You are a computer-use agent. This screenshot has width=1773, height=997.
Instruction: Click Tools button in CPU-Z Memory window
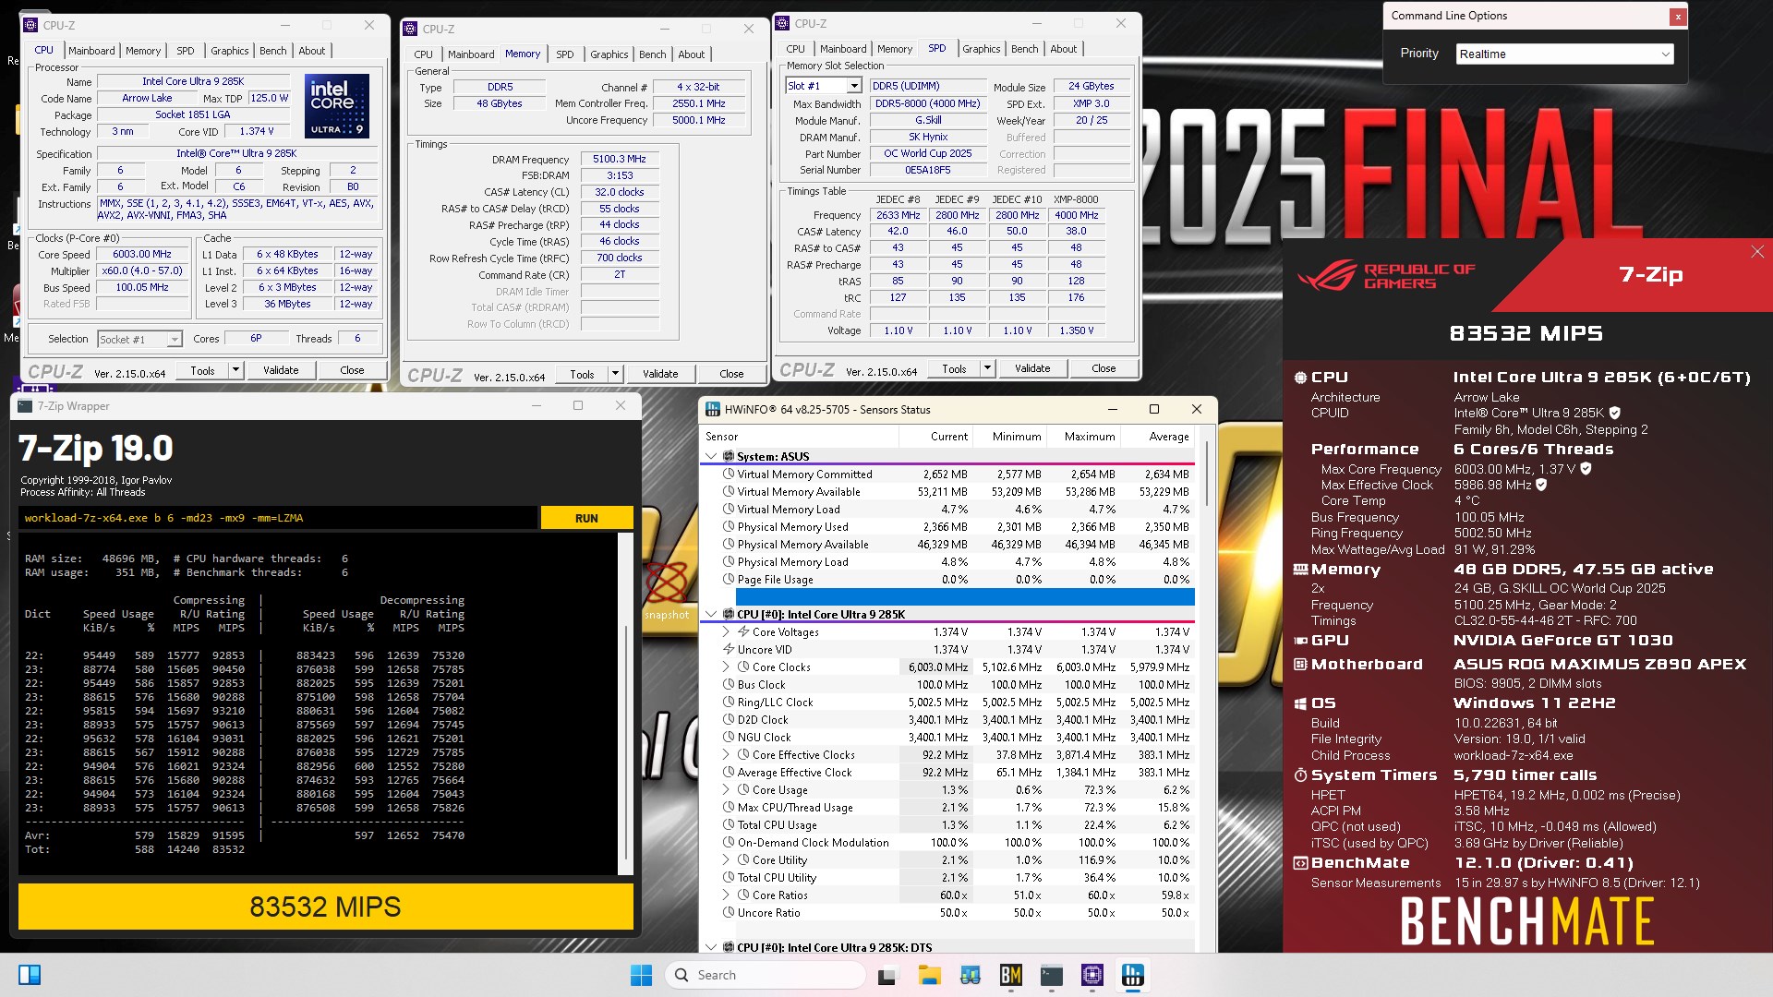(x=582, y=374)
